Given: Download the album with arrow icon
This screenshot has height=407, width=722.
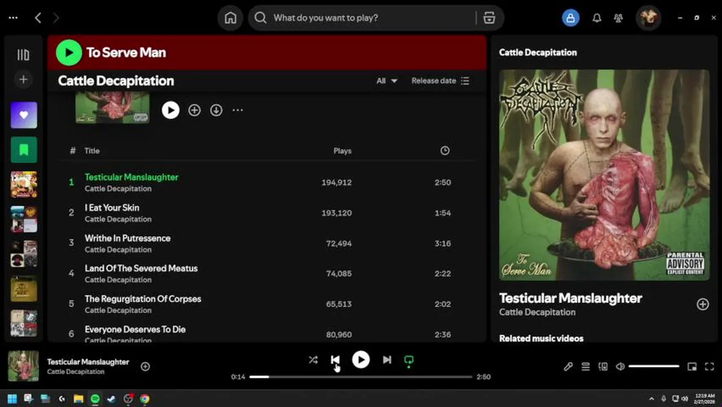Looking at the screenshot, I should pyautogui.click(x=216, y=110).
